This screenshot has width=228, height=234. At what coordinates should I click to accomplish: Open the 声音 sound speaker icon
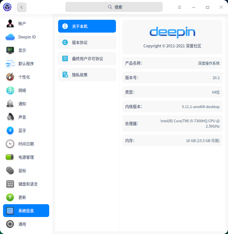(10, 117)
